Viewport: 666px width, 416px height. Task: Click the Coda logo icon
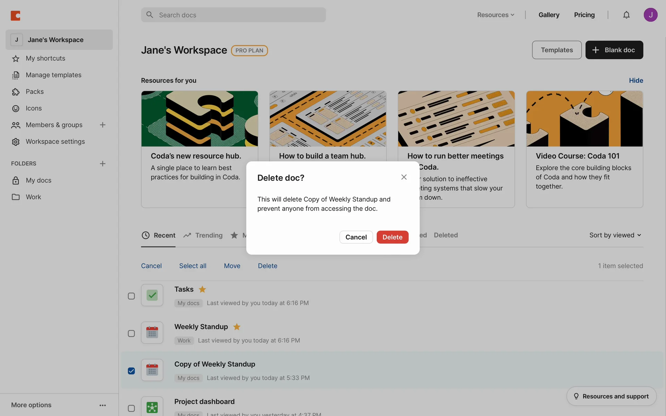coord(16,16)
